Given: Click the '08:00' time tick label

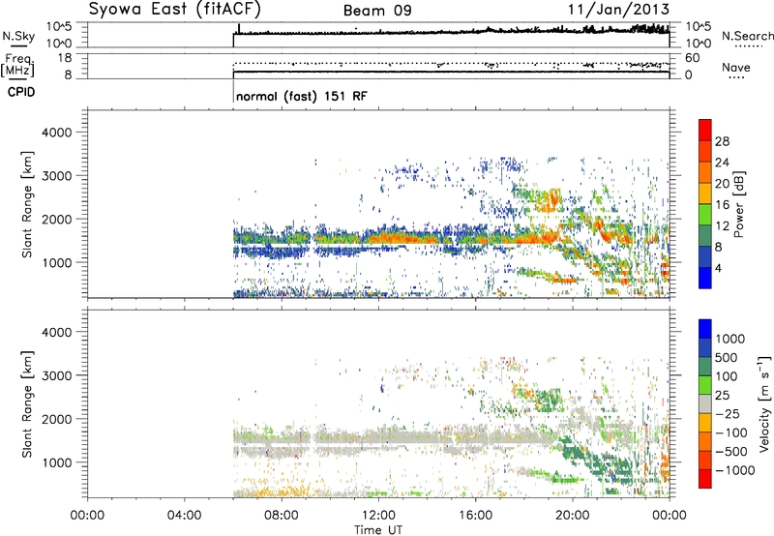Looking at the screenshot, I should [x=282, y=516].
